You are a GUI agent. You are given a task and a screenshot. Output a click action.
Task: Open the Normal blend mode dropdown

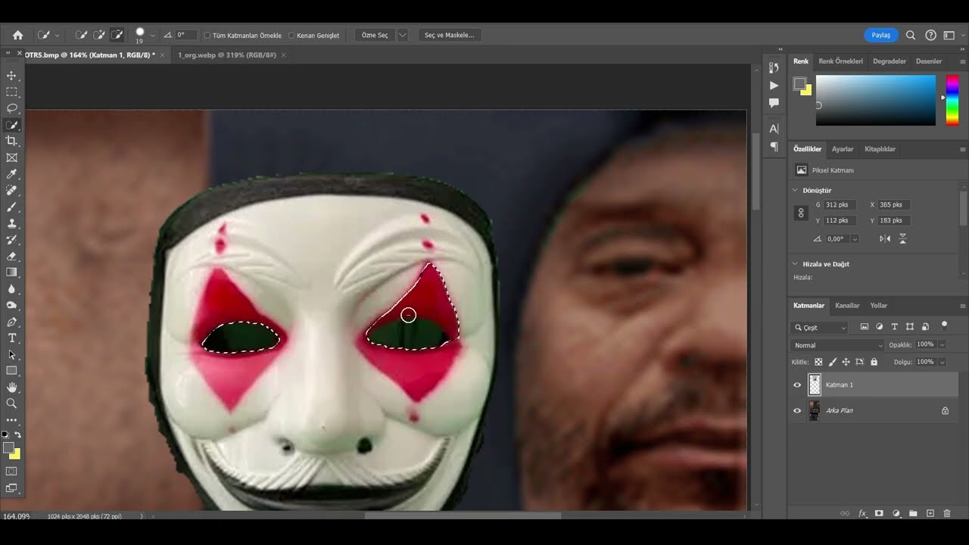pos(837,345)
